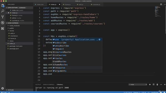Image resolution: width=166 pixels, height=93 pixels.
Task: Click the editor vertical scrollbar
Action: pos(165,20)
